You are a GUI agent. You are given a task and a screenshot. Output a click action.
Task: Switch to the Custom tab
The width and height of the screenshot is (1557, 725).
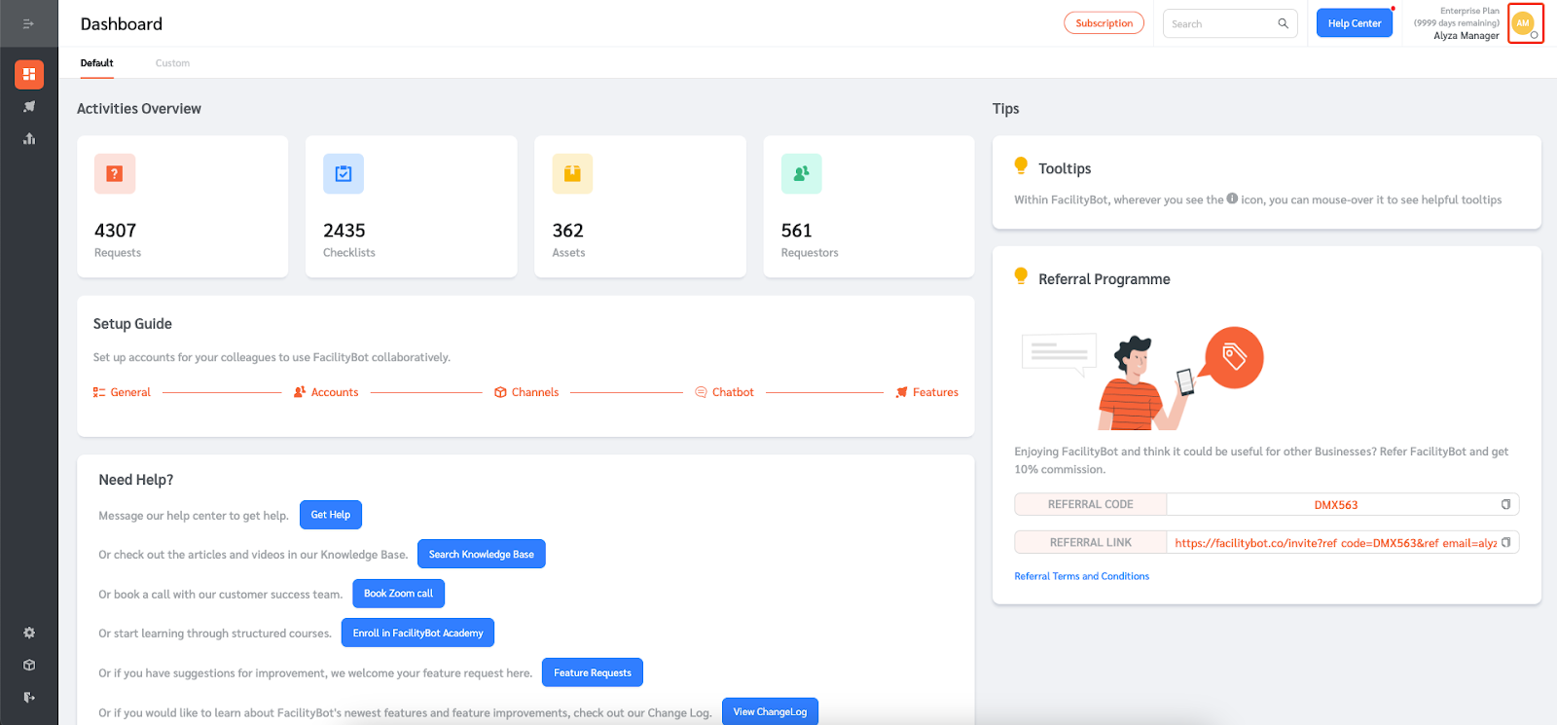tap(172, 63)
